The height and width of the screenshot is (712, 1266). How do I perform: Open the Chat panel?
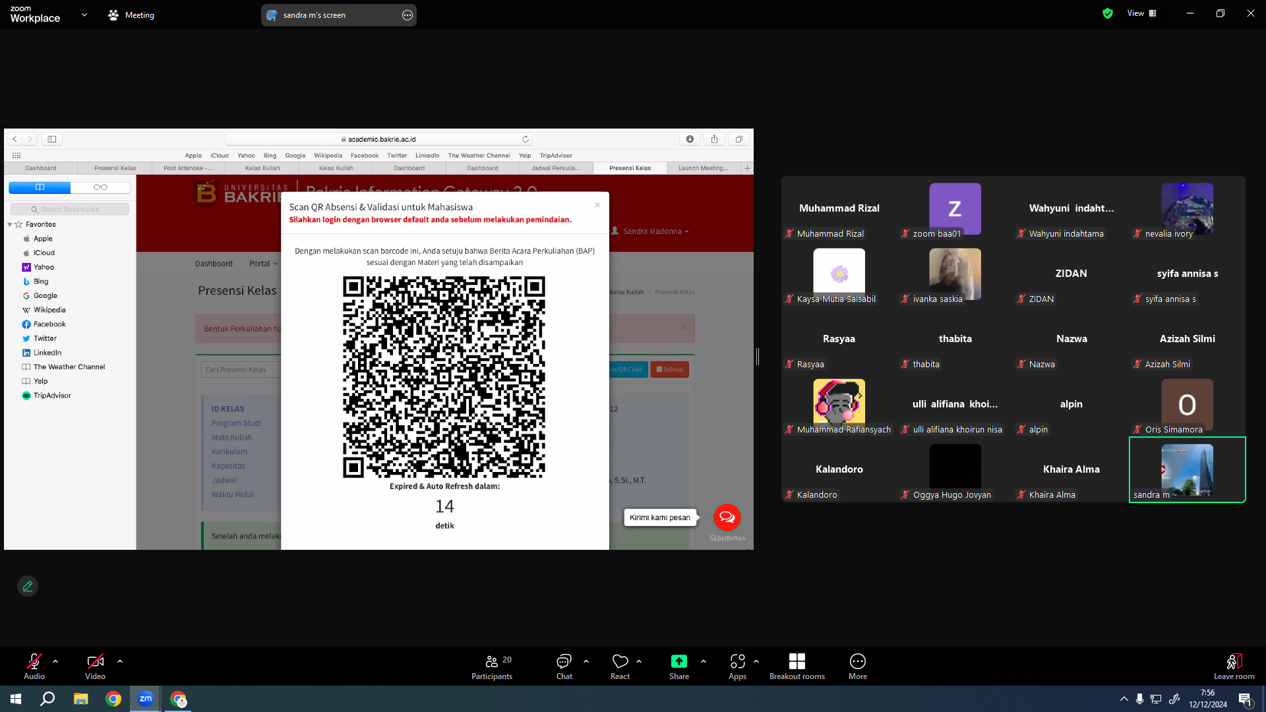point(564,666)
